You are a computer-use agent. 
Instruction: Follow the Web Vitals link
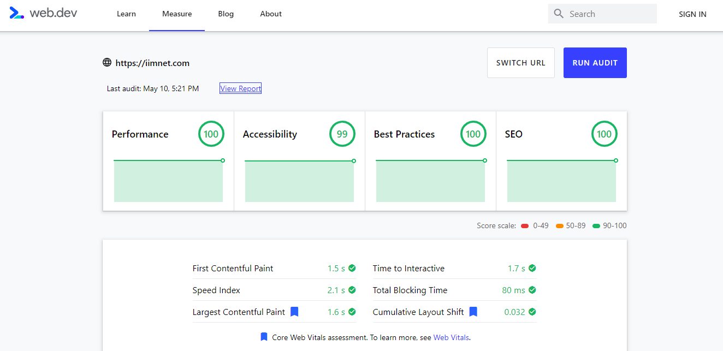click(x=451, y=337)
